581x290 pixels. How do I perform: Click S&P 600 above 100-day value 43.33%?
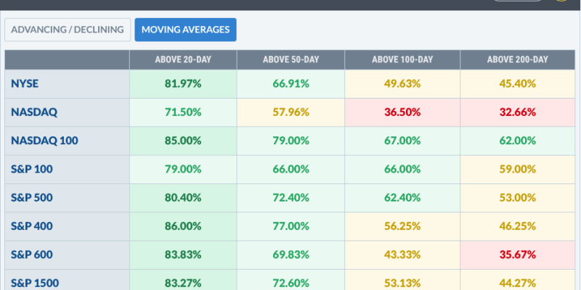[x=402, y=255]
